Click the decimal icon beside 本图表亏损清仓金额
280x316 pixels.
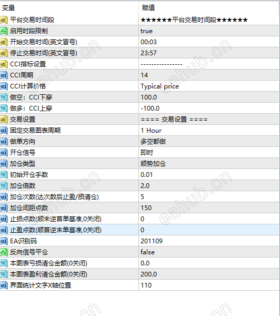click(4, 263)
